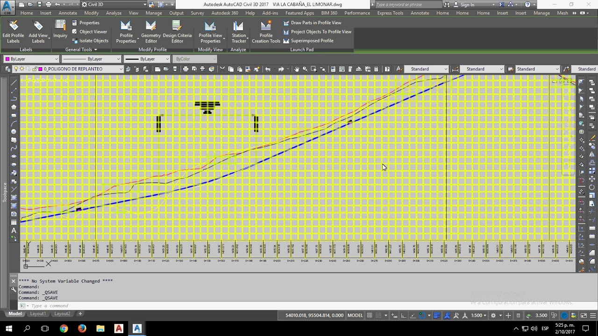The height and width of the screenshot is (336, 598).
Task: Click text style Standard dropdown
Action: pos(426,69)
